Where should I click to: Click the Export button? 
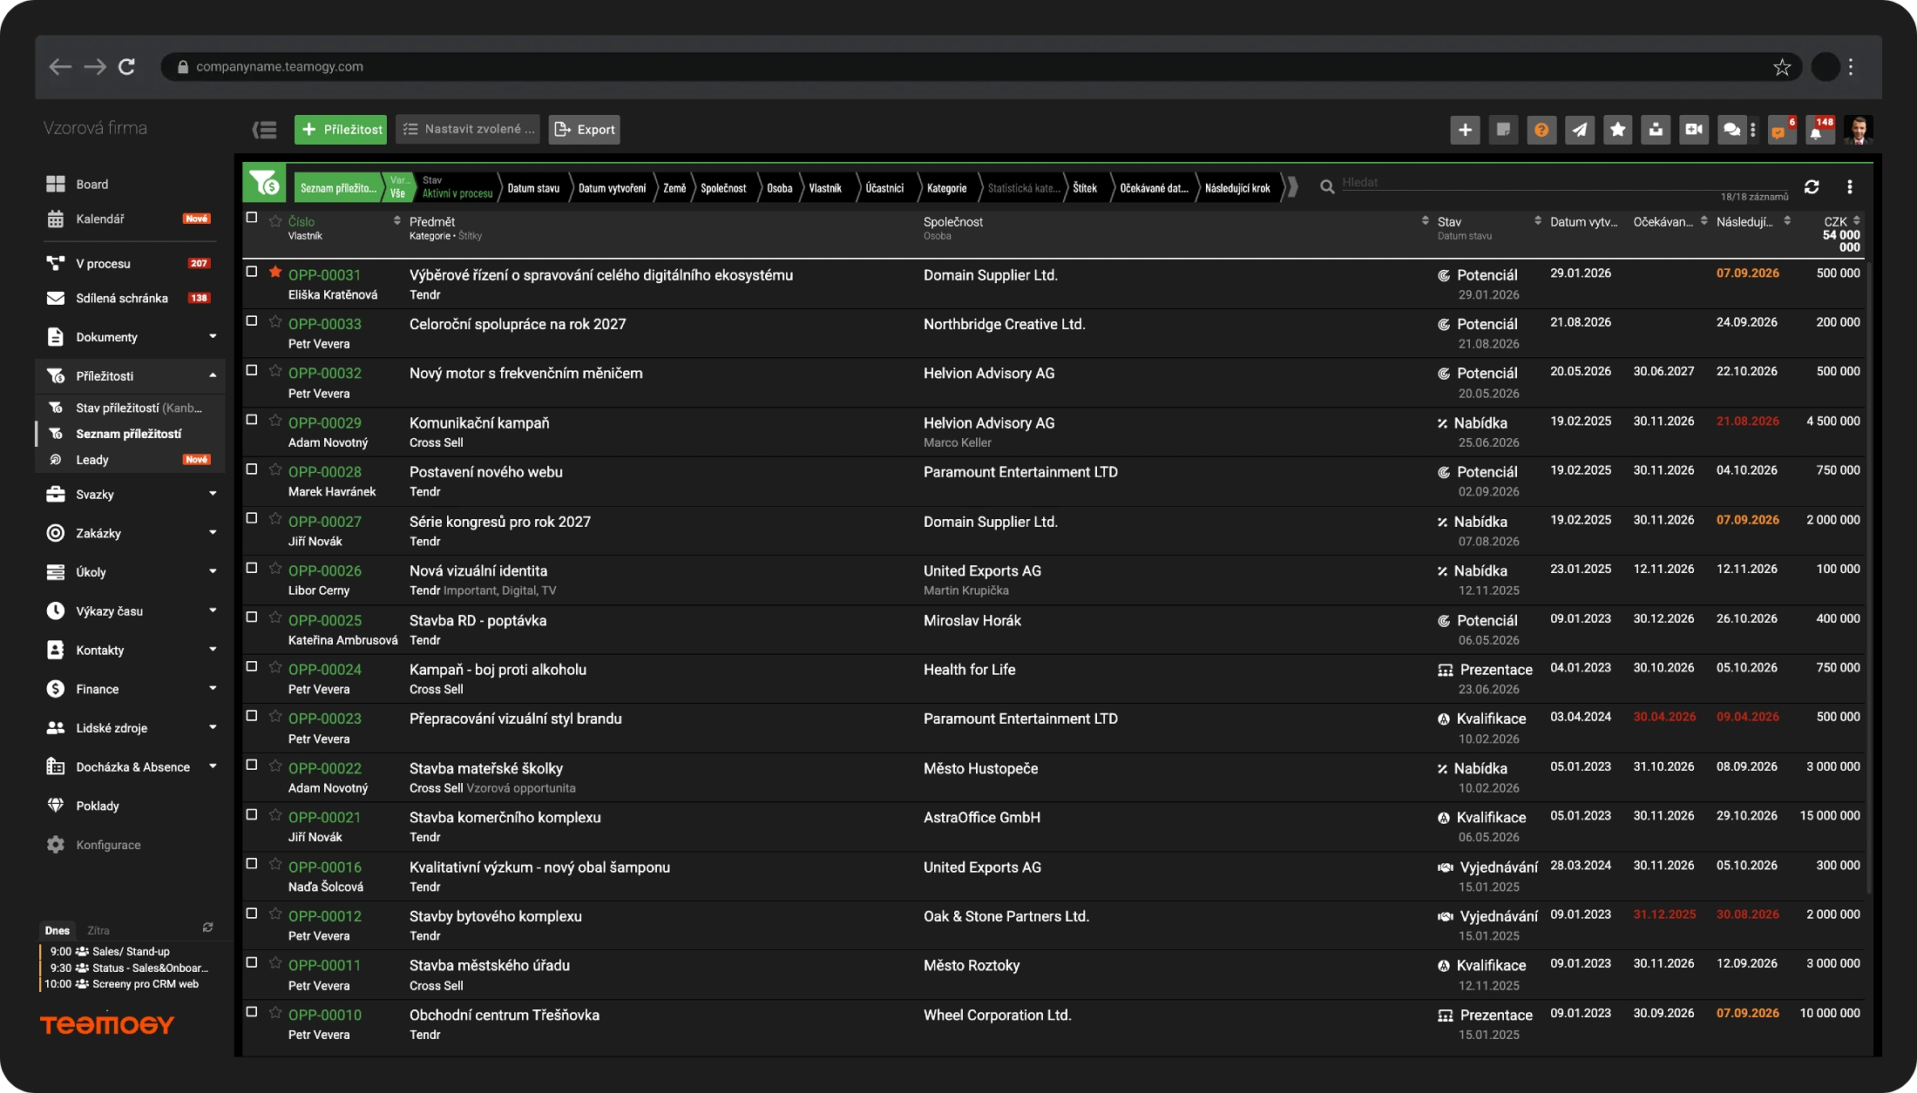click(x=585, y=130)
